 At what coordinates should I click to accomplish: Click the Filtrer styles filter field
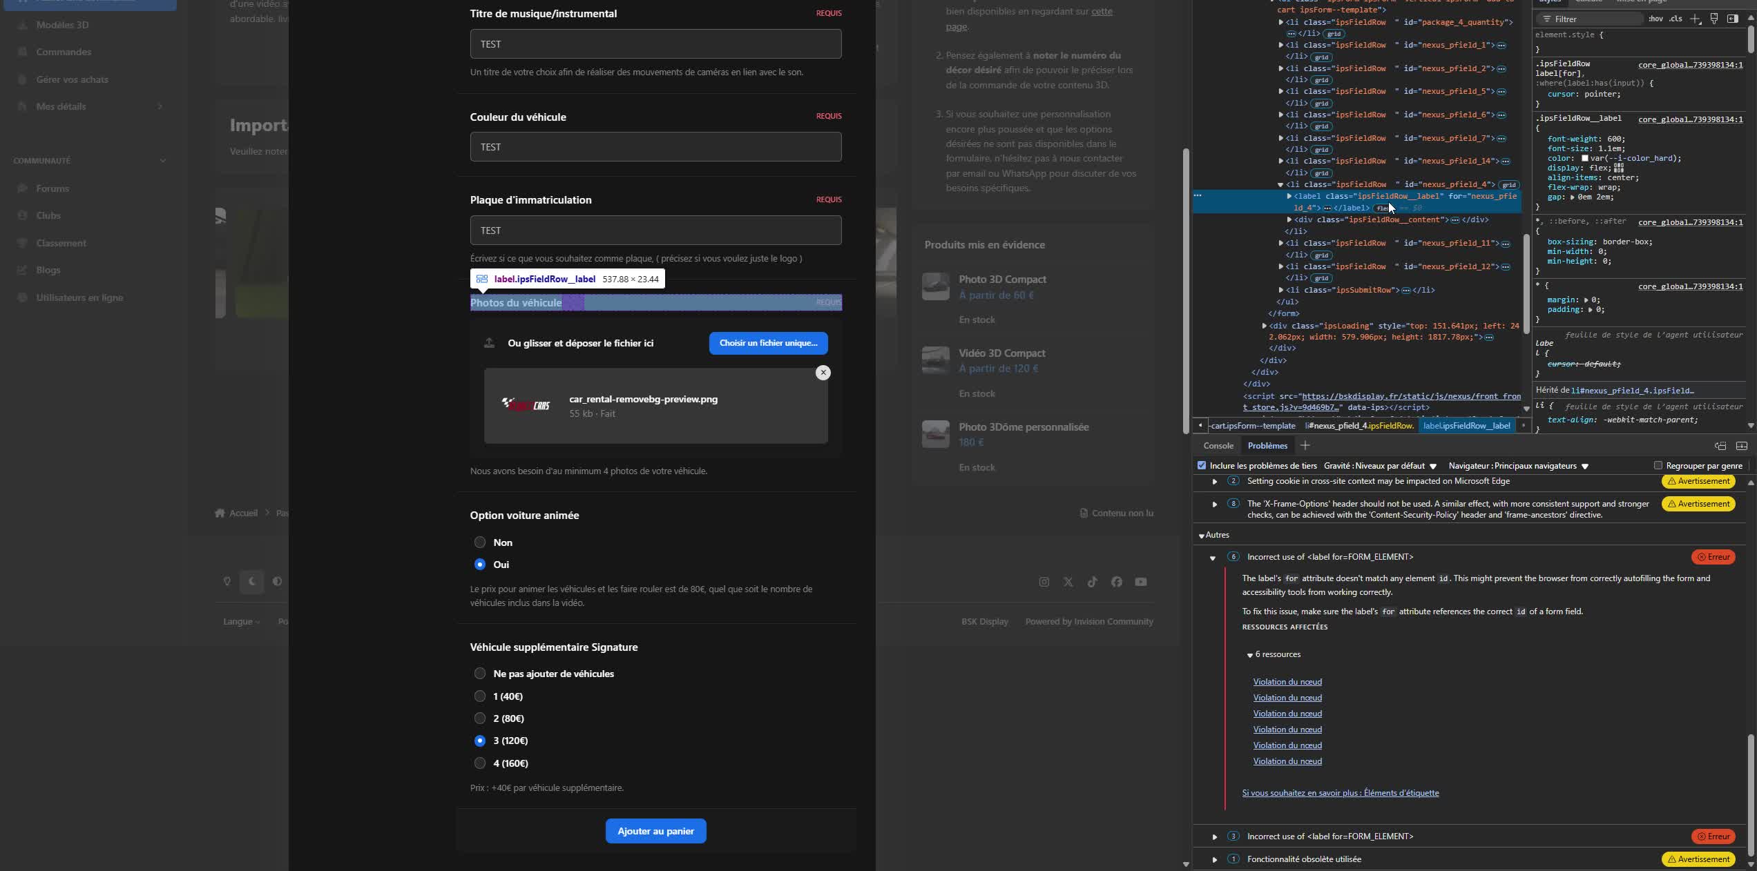point(1588,19)
